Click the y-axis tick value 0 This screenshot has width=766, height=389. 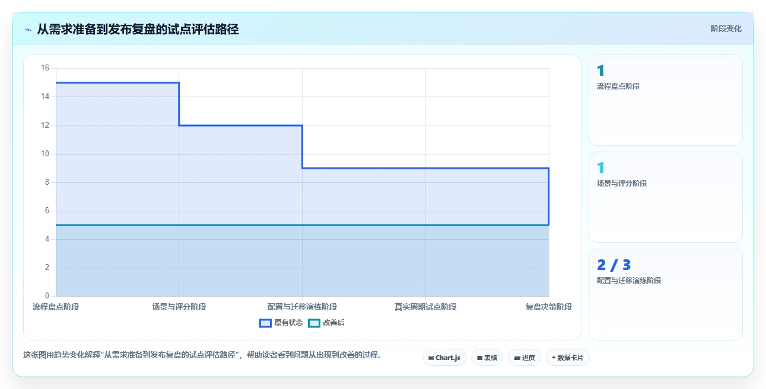(x=47, y=296)
